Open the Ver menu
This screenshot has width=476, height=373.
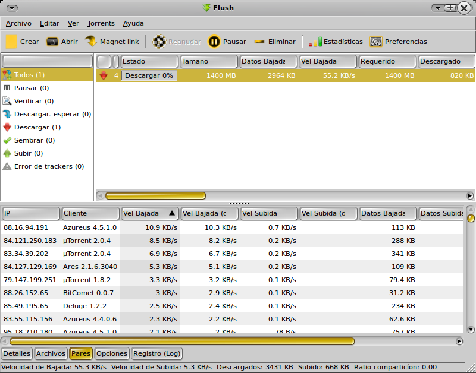[x=73, y=23]
